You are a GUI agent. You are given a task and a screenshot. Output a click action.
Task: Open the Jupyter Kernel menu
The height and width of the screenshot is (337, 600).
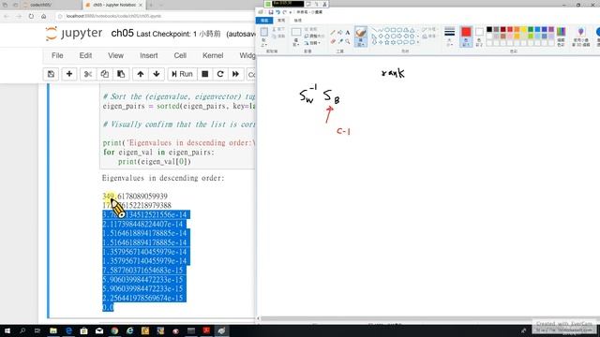click(213, 56)
